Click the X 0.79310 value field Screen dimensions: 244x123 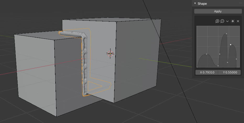207,72
